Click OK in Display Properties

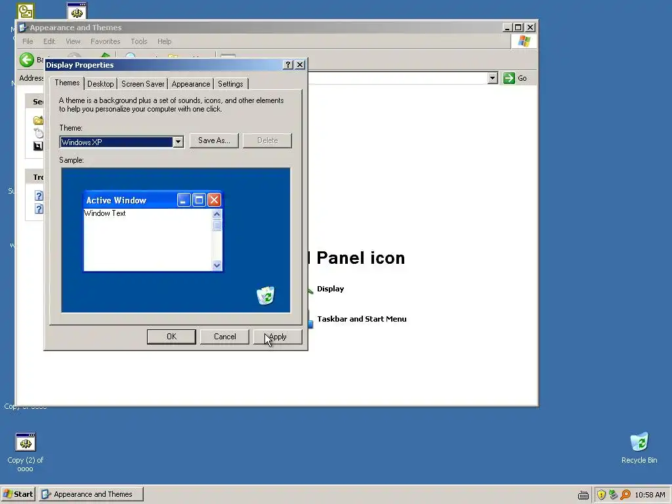point(171,337)
